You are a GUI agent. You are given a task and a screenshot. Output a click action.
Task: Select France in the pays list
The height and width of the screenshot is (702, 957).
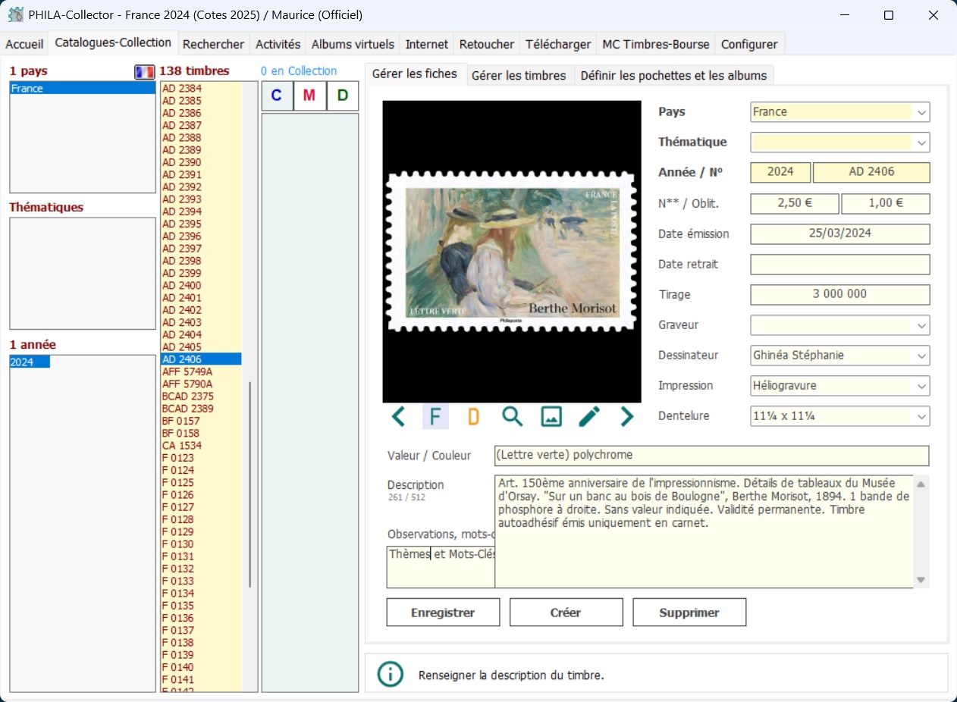click(x=82, y=88)
